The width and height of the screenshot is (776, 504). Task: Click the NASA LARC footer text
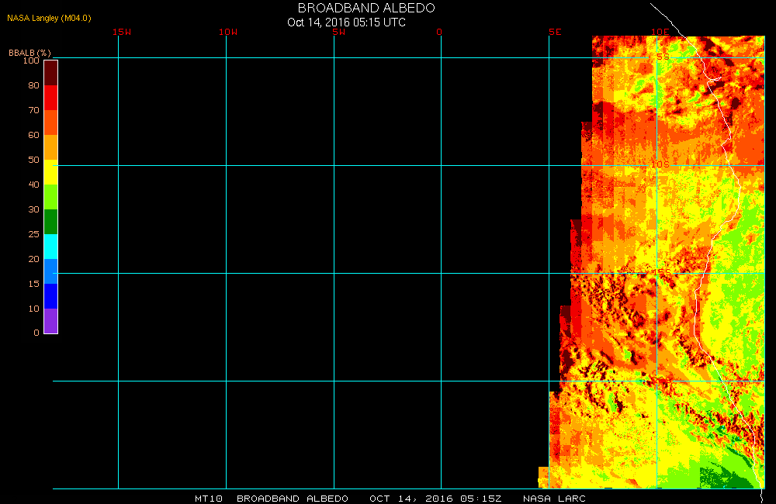tap(554, 499)
